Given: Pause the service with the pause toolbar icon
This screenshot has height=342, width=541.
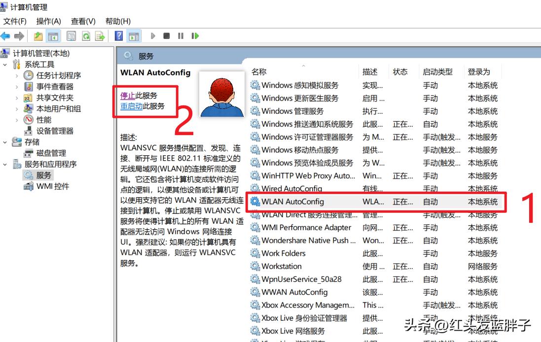Looking at the screenshot, I should pyautogui.click(x=181, y=35).
